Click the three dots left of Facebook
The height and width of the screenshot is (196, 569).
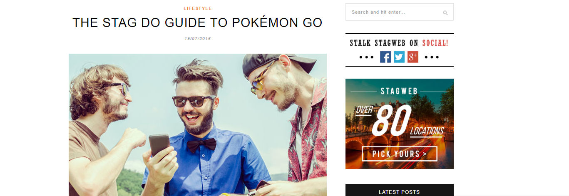[x=366, y=57]
